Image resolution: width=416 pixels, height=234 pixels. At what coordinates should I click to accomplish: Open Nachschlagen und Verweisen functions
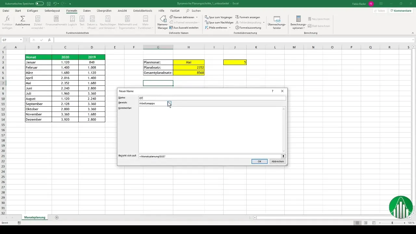tap(108, 22)
